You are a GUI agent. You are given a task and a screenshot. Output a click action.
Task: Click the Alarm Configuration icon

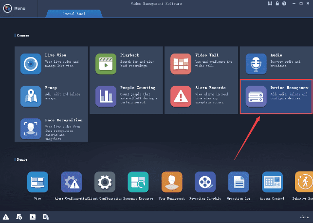pyautogui.click(x=71, y=182)
